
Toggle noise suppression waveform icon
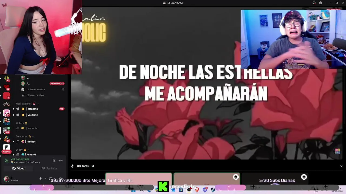[54, 161]
